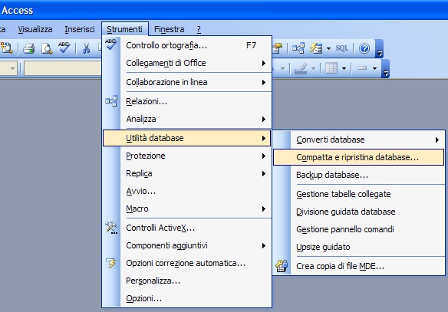Viewport: 448px width, 312px height.
Task: Click the spell check icon beside Controllo ortografia
Action: pos(111,44)
